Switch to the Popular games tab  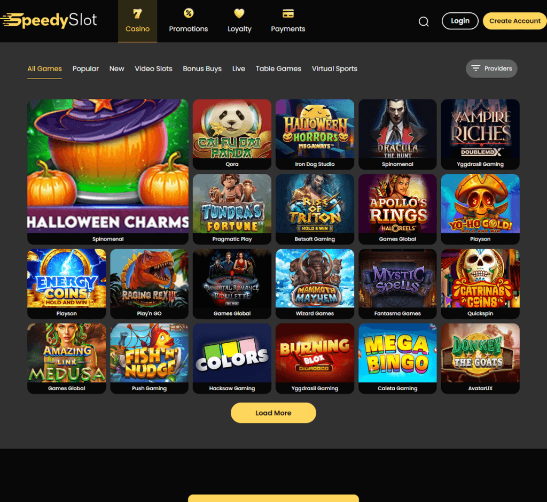[85, 69]
